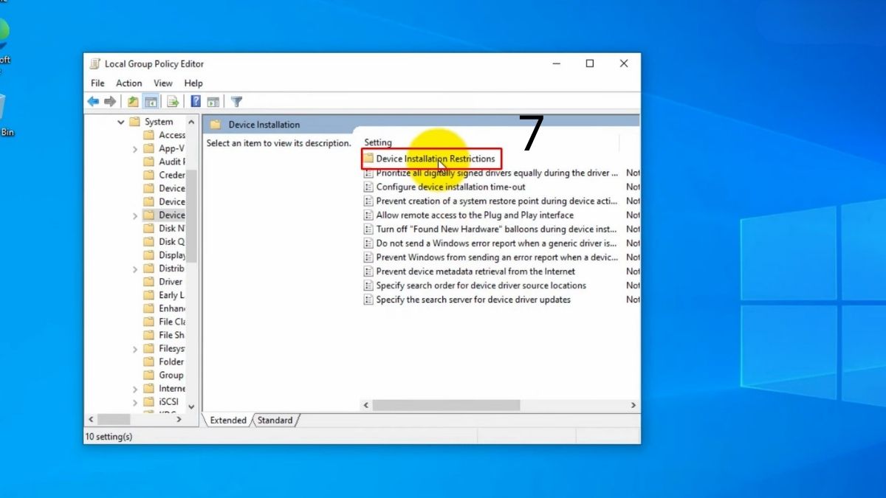Select the Disk N folder in tree
This screenshot has height=498, width=886.
tap(172, 228)
